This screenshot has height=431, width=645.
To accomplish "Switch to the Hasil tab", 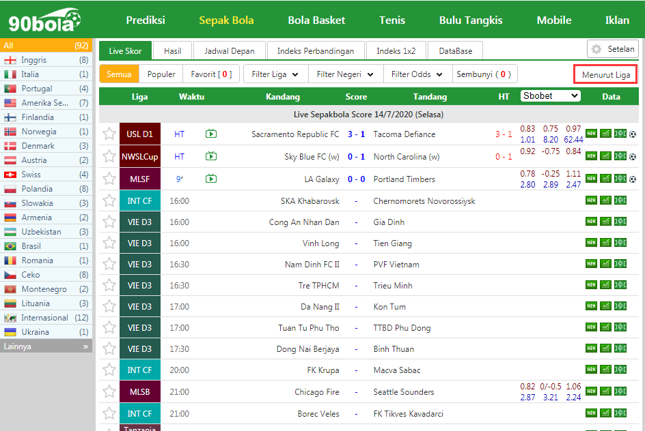I will pos(172,51).
